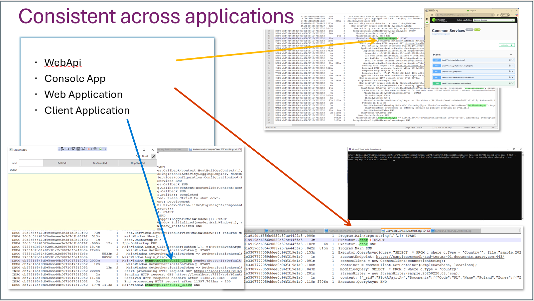Screen dimensions: 534x301
Task: Expand GET /api/Plants/getplantbyidimpl/{id} endpoint chevron
Action: tap(512, 66)
